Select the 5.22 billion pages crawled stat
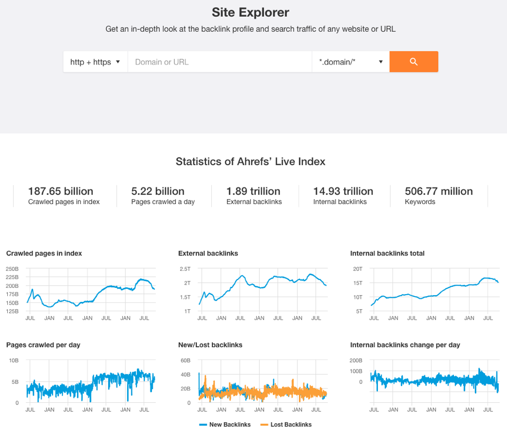This screenshot has width=507, height=432. pyautogui.click(x=163, y=196)
